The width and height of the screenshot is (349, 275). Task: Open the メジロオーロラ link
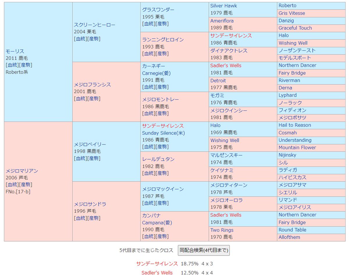227,200
